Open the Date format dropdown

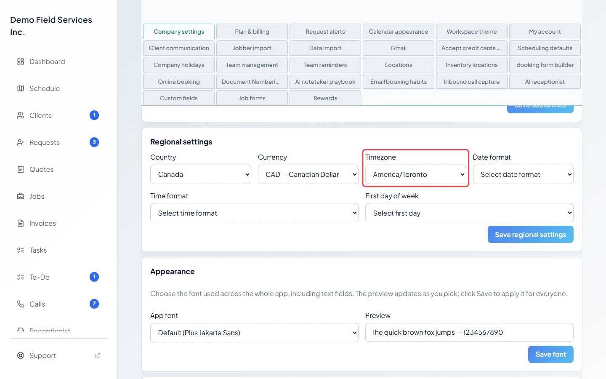523,174
